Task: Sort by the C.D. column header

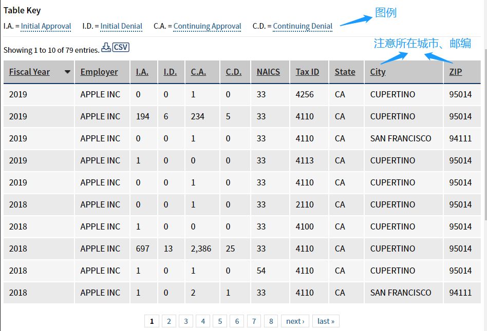Action: tap(234, 72)
